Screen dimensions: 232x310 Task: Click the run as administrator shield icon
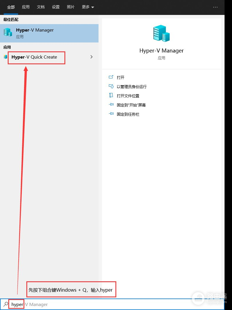[111, 86]
